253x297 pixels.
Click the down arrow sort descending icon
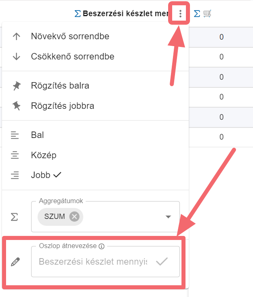tap(16, 57)
